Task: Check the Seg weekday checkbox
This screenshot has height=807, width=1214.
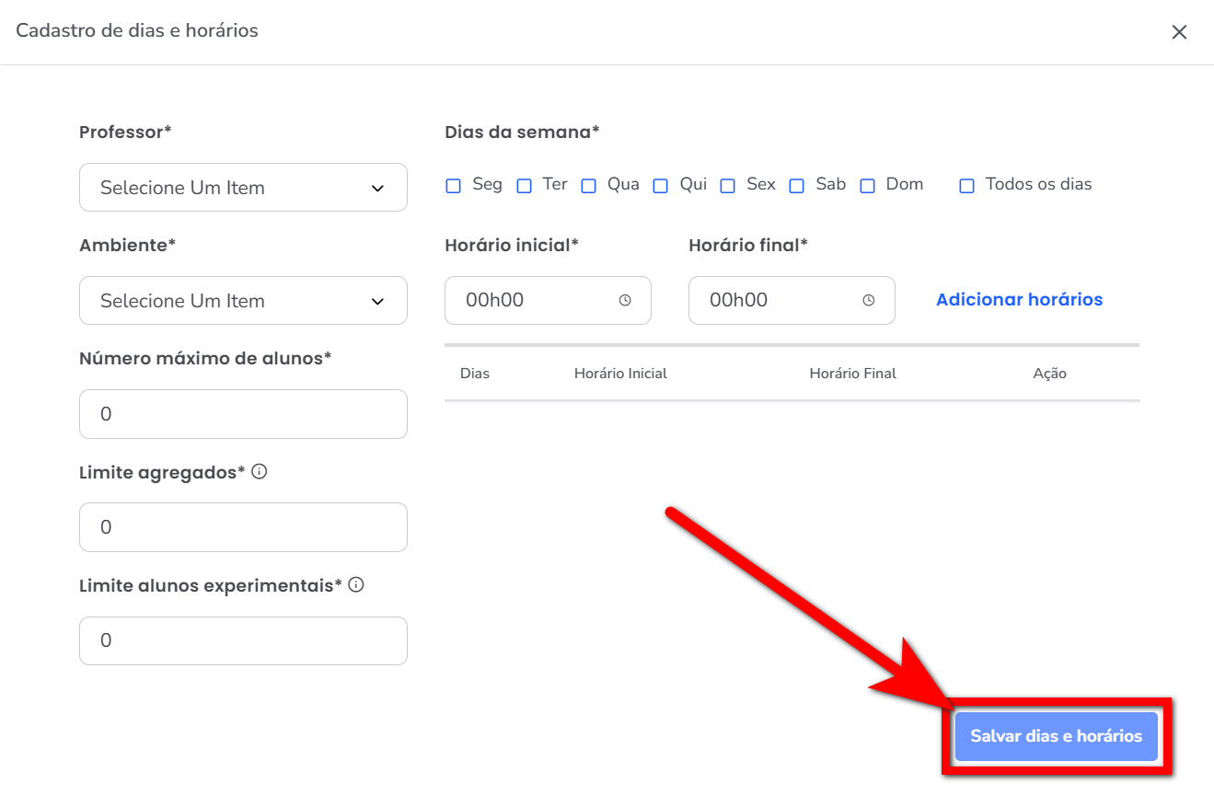Action: [x=453, y=186]
